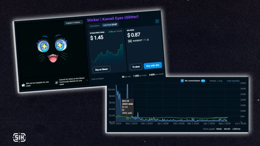Viewport: 260px width, 146px height.
Task: Click '45 per day' sales figure
Action: pyautogui.click(x=126, y=77)
